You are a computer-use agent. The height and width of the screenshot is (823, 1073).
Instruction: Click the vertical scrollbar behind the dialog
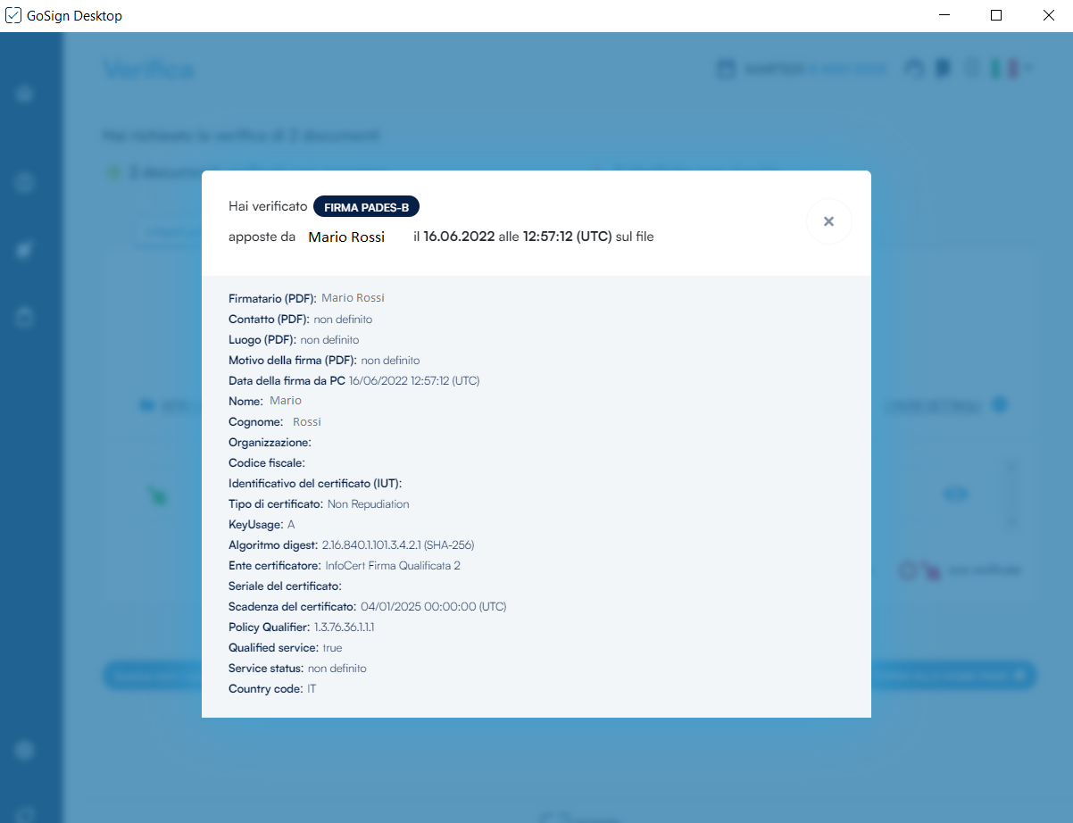click(x=1011, y=493)
